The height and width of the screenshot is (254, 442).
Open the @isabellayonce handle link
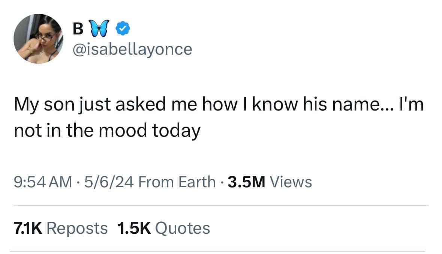[131, 49]
